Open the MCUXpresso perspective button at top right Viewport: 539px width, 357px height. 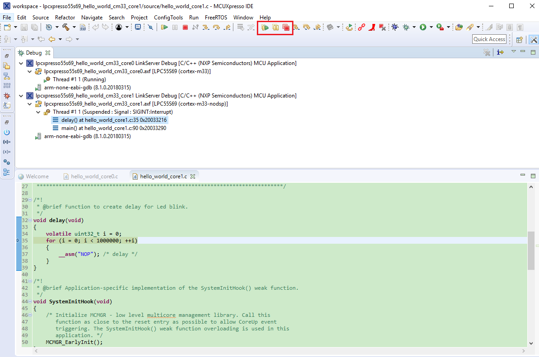(x=534, y=40)
